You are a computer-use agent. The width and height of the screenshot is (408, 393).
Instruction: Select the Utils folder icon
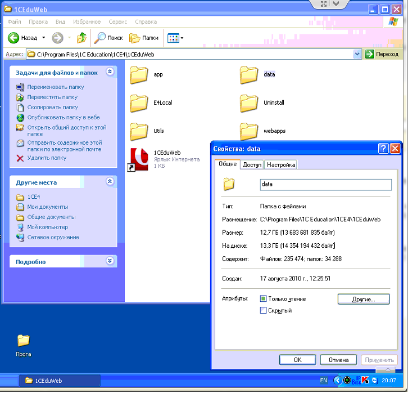click(x=139, y=131)
